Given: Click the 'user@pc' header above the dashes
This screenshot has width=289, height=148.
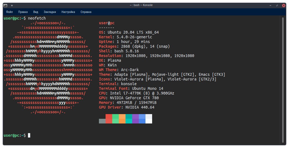Looking at the screenshot, I should tap(107, 23).
